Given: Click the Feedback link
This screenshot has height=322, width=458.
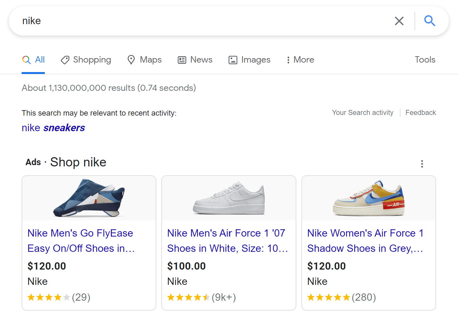Looking at the screenshot, I should [x=421, y=113].
